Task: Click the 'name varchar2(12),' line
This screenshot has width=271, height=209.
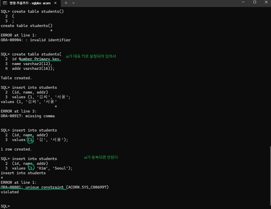Action: click(32, 64)
